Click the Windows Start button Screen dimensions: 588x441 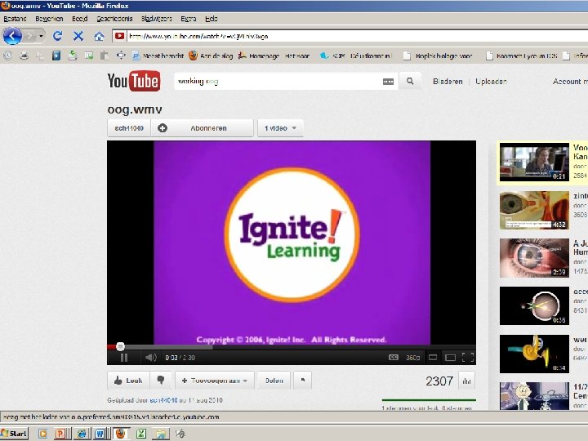(x=14, y=434)
